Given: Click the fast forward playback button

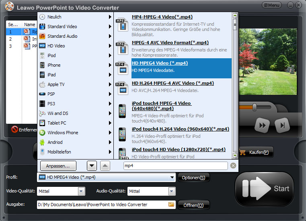Looking at the screenshot, I should coord(262,125).
